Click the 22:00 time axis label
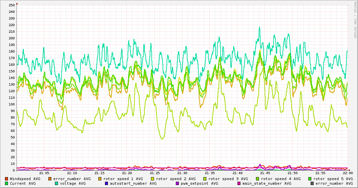Image resolution: width=358 pixels, height=188 pixels. pyautogui.click(x=348, y=173)
